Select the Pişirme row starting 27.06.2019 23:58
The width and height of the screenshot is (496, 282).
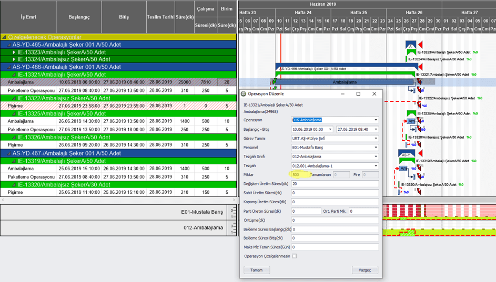(118, 106)
